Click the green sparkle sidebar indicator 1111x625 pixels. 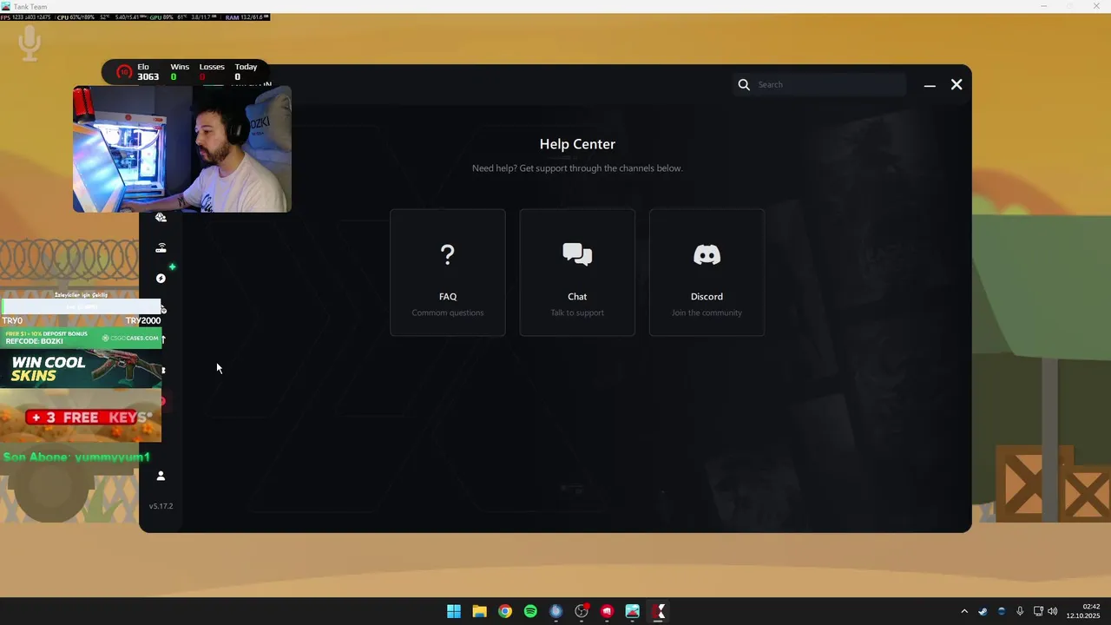pyautogui.click(x=172, y=266)
